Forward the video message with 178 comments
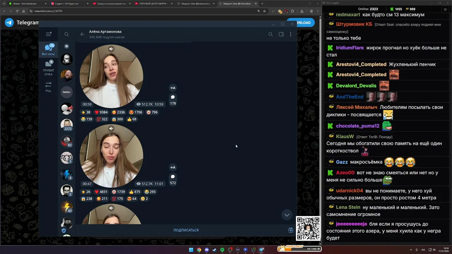Image resolution: width=452 pixels, height=254 pixels. (x=173, y=88)
